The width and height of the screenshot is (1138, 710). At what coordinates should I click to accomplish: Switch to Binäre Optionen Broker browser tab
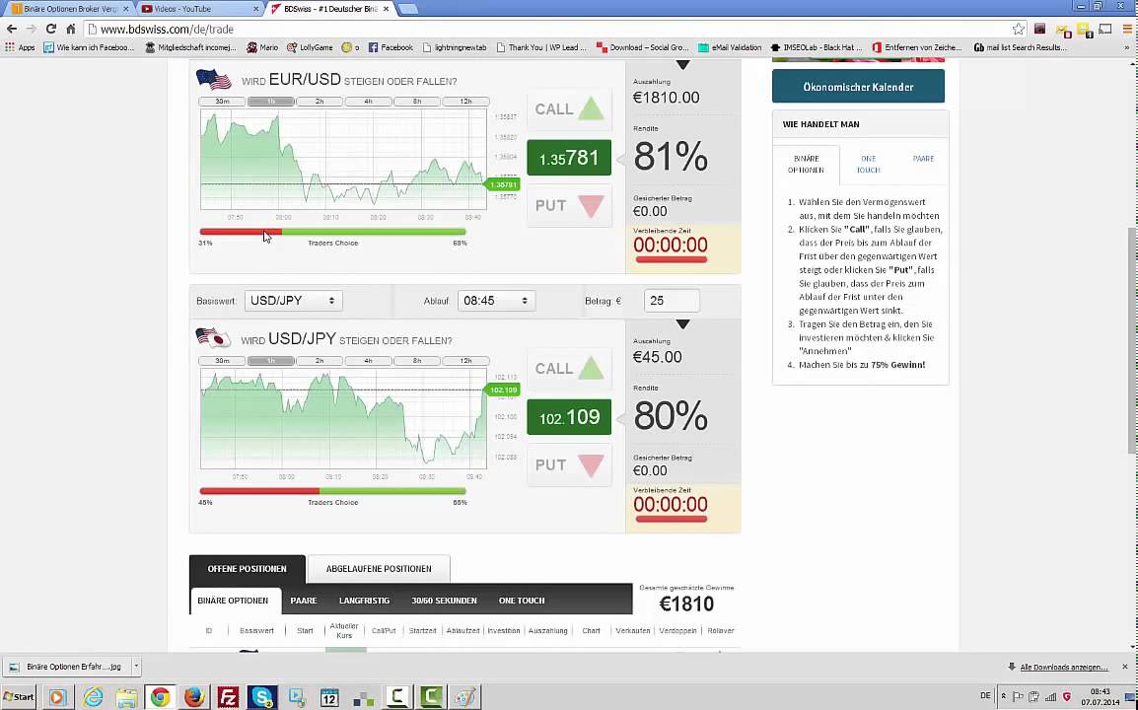click(70, 9)
